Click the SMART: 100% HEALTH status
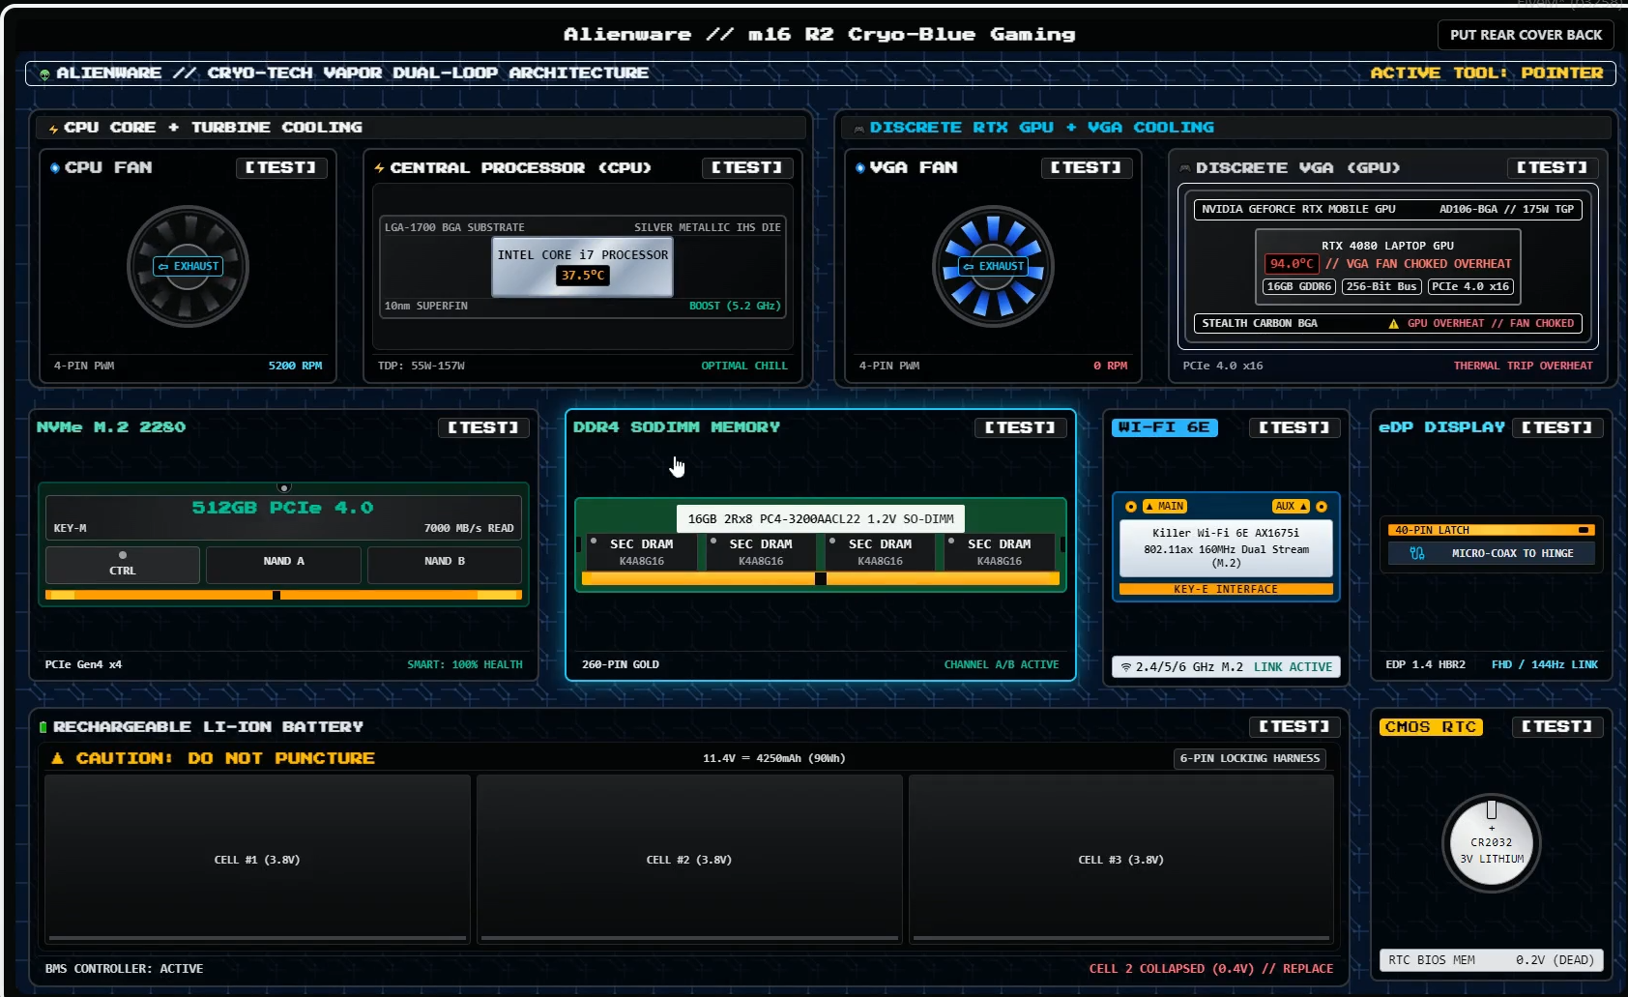The height and width of the screenshot is (997, 1628). pos(465,664)
